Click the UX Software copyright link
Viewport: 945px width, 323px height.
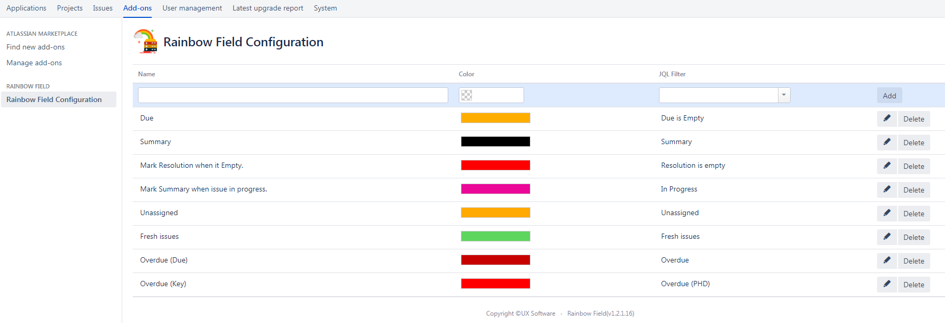(x=538, y=314)
